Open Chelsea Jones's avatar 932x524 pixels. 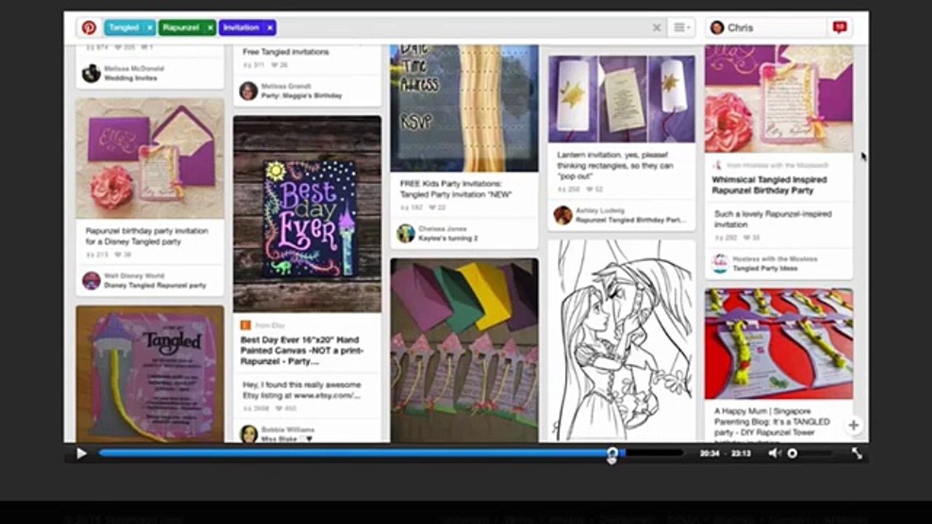click(x=406, y=233)
